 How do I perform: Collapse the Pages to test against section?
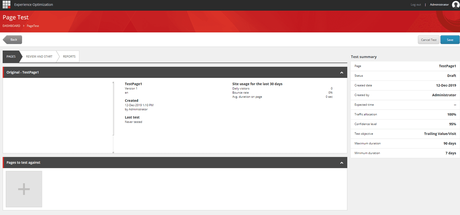coord(342,163)
